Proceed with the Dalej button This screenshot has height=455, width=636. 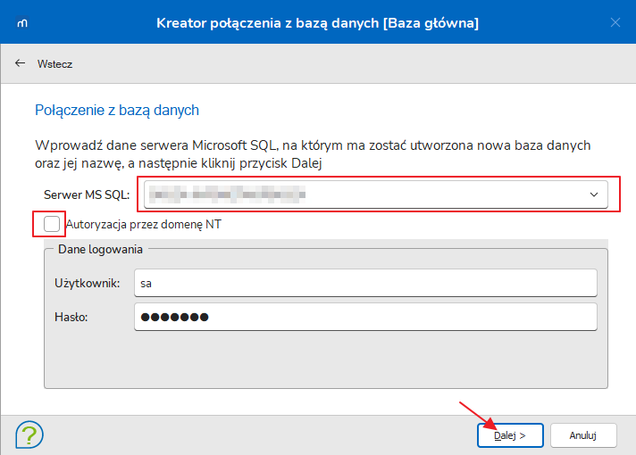(510, 435)
